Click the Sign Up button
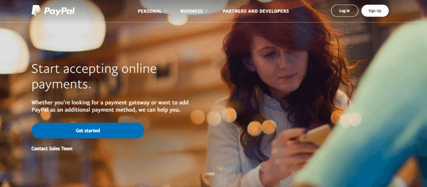 (x=375, y=11)
